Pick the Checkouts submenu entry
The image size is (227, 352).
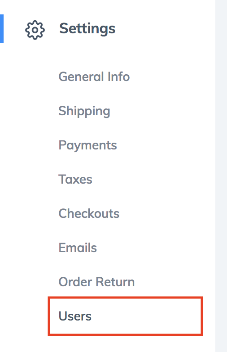point(89,213)
